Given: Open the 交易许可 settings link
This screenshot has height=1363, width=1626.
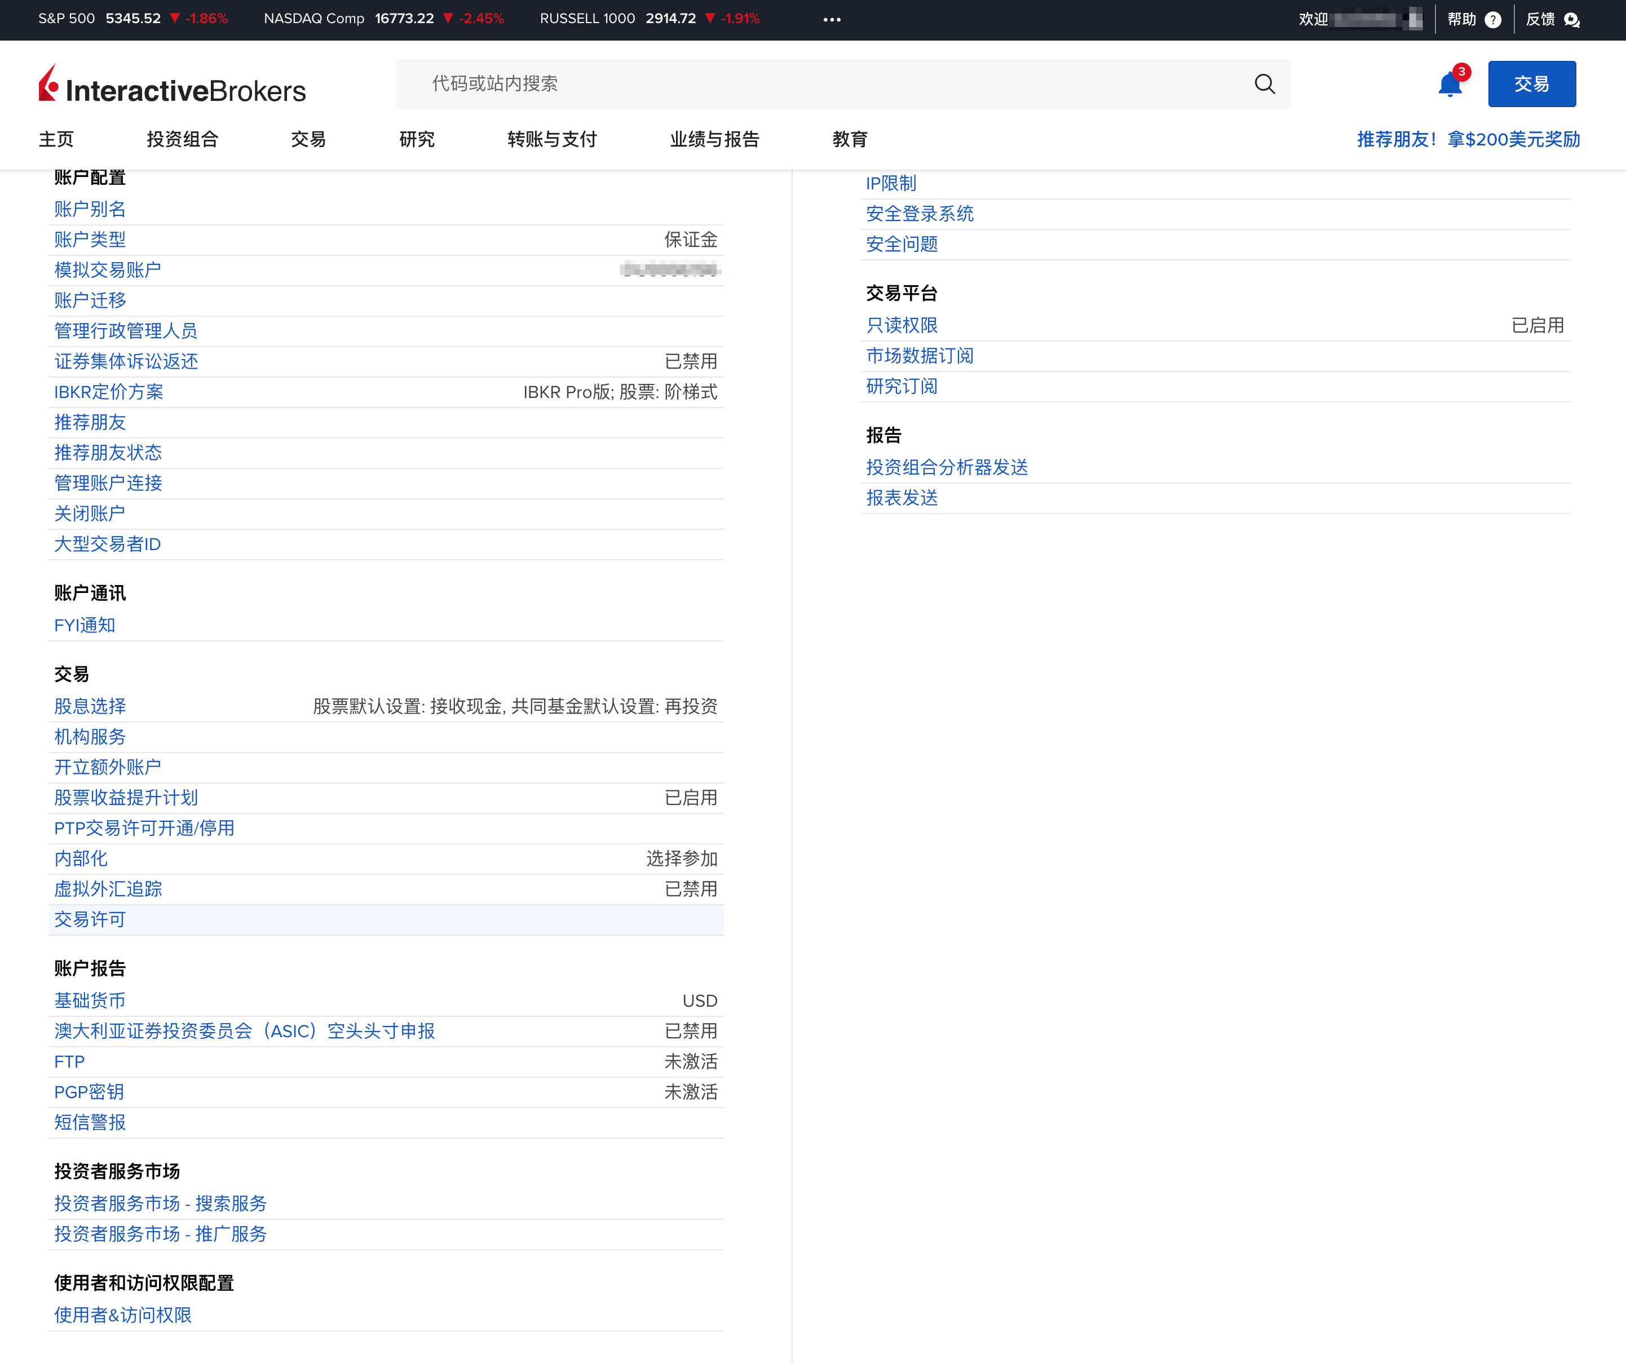Looking at the screenshot, I should [90, 919].
